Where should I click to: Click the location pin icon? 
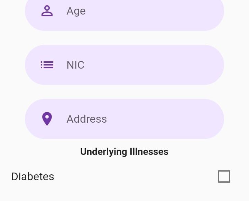click(47, 119)
